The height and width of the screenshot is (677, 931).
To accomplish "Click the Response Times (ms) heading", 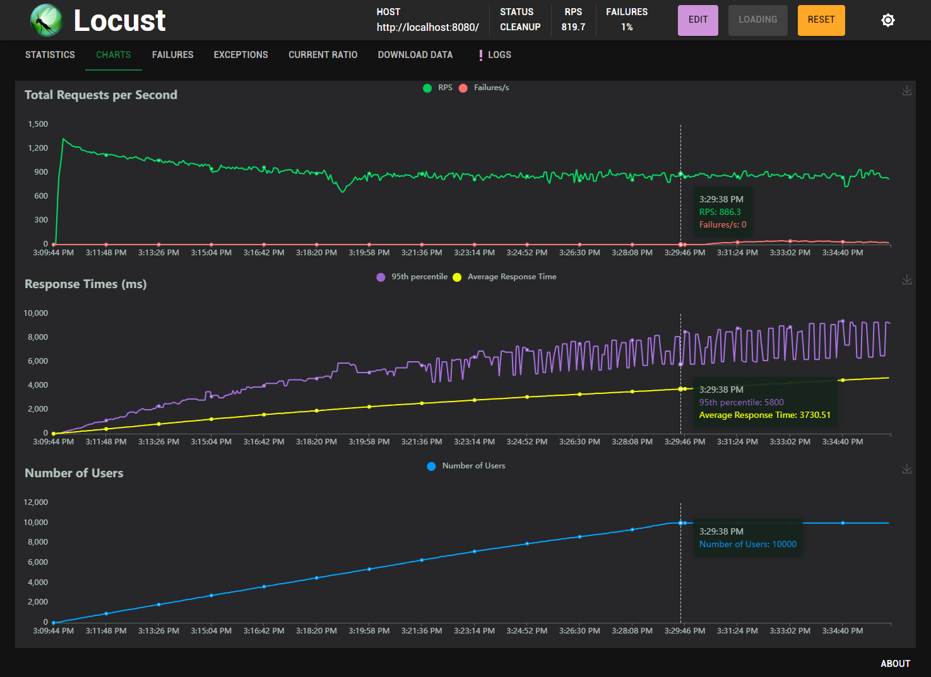I will (85, 284).
